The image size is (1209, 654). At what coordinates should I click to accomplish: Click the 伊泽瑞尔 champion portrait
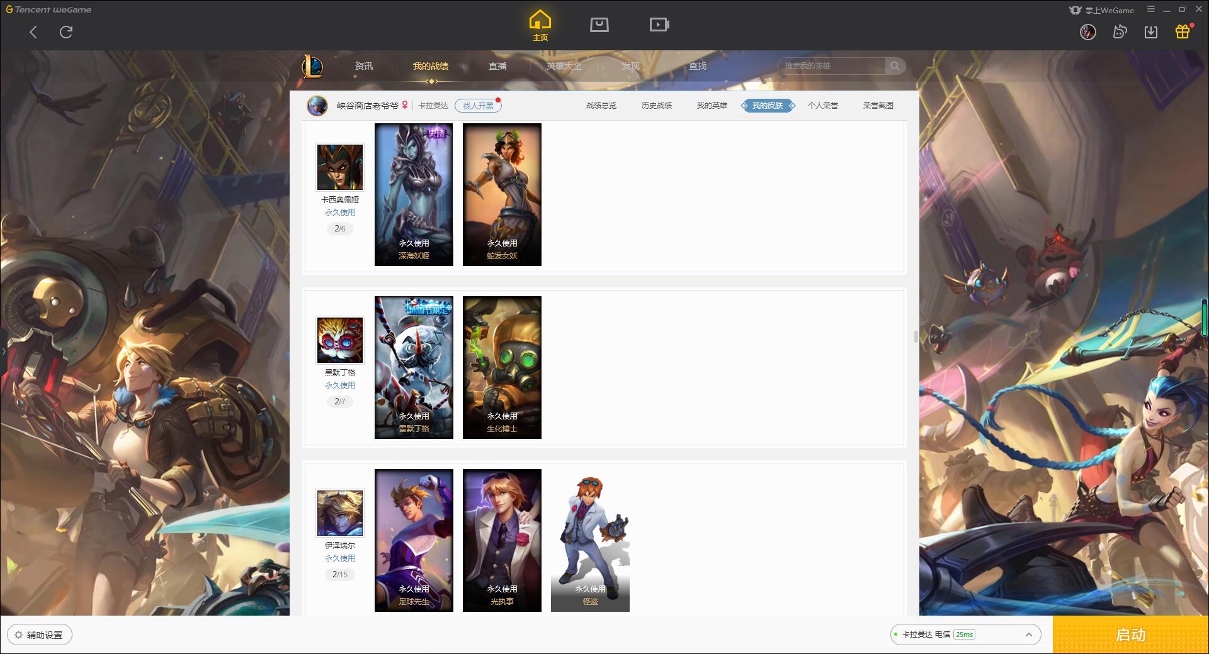340,513
